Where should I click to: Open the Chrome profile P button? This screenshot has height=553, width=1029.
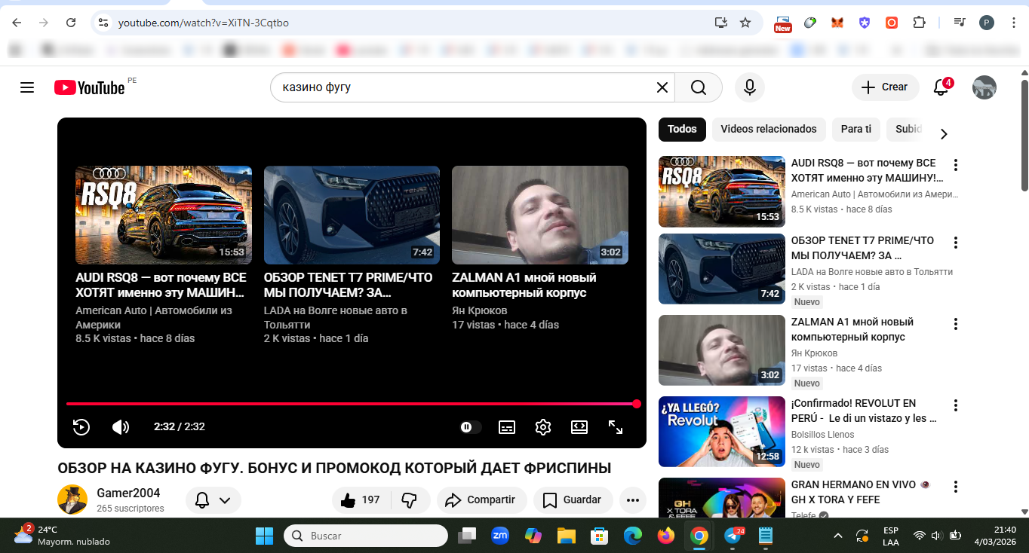click(987, 23)
